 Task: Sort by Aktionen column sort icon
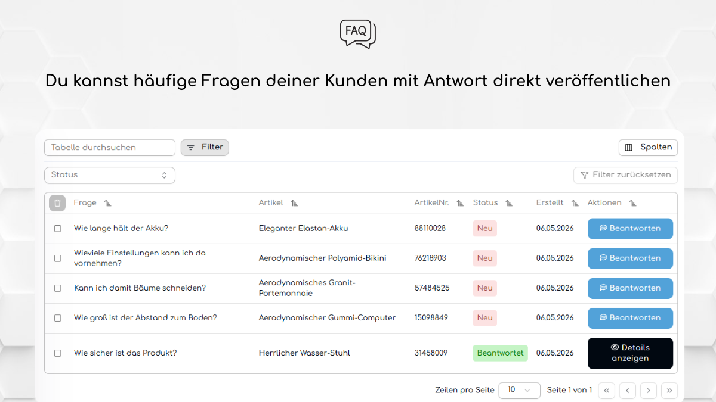pyautogui.click(x=632, y=203)
